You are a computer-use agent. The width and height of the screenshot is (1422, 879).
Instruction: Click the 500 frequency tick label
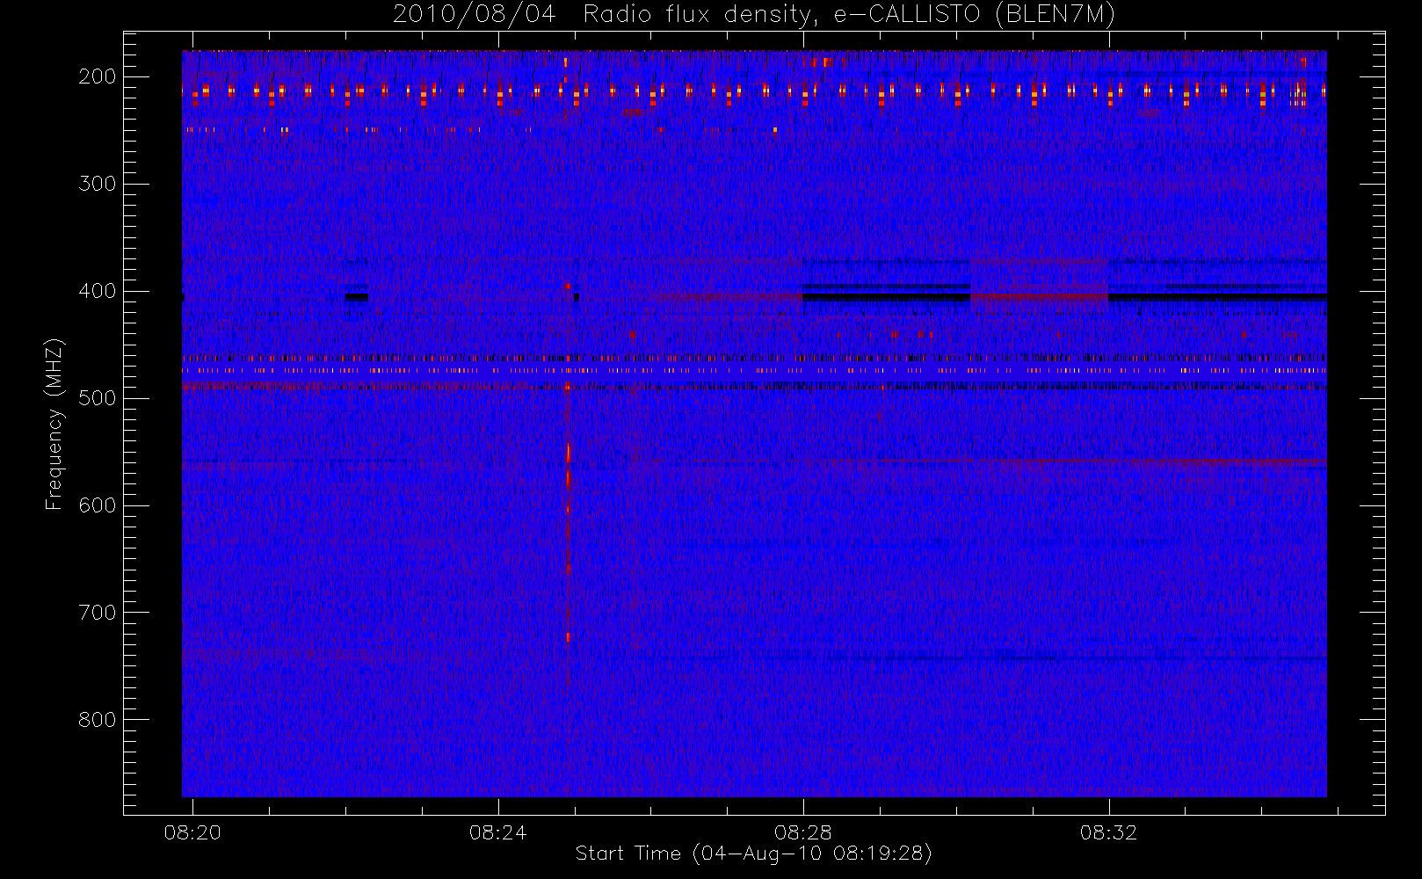(x=98, y=398)
